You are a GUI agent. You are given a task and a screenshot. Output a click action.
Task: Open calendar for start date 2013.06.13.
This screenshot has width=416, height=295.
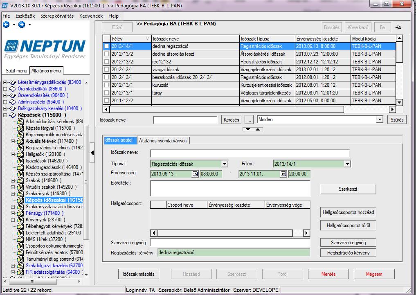click(x=195, y=174)
